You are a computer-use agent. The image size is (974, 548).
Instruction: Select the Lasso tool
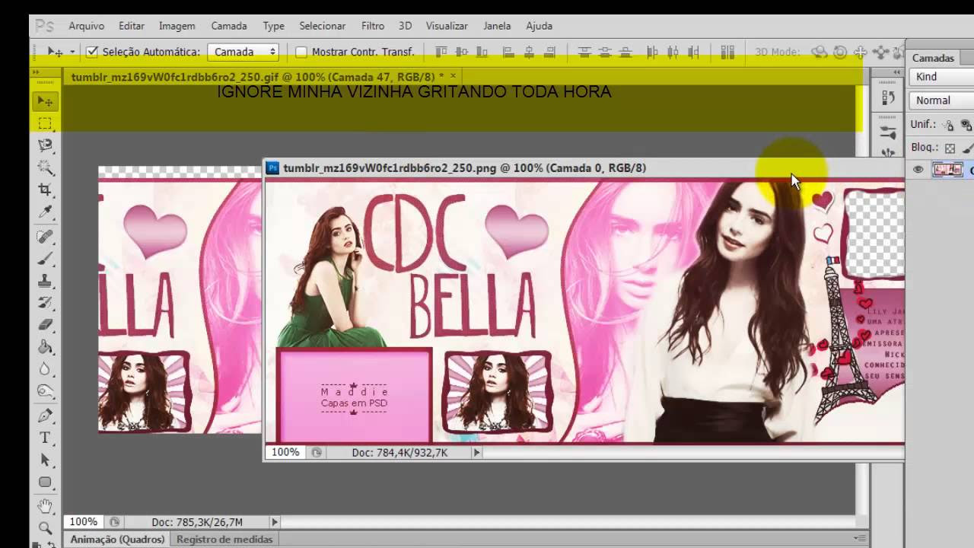[45, 145]
